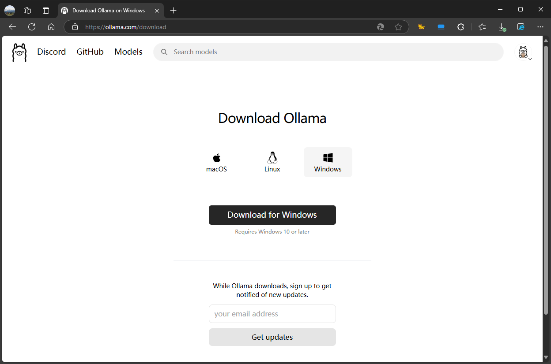This screenshot has height=364, width=551.
Task: Click the Ollama llama logo
Action: click(19, 52)
